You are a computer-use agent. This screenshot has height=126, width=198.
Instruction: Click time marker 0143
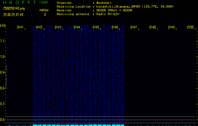click(58, 27)
